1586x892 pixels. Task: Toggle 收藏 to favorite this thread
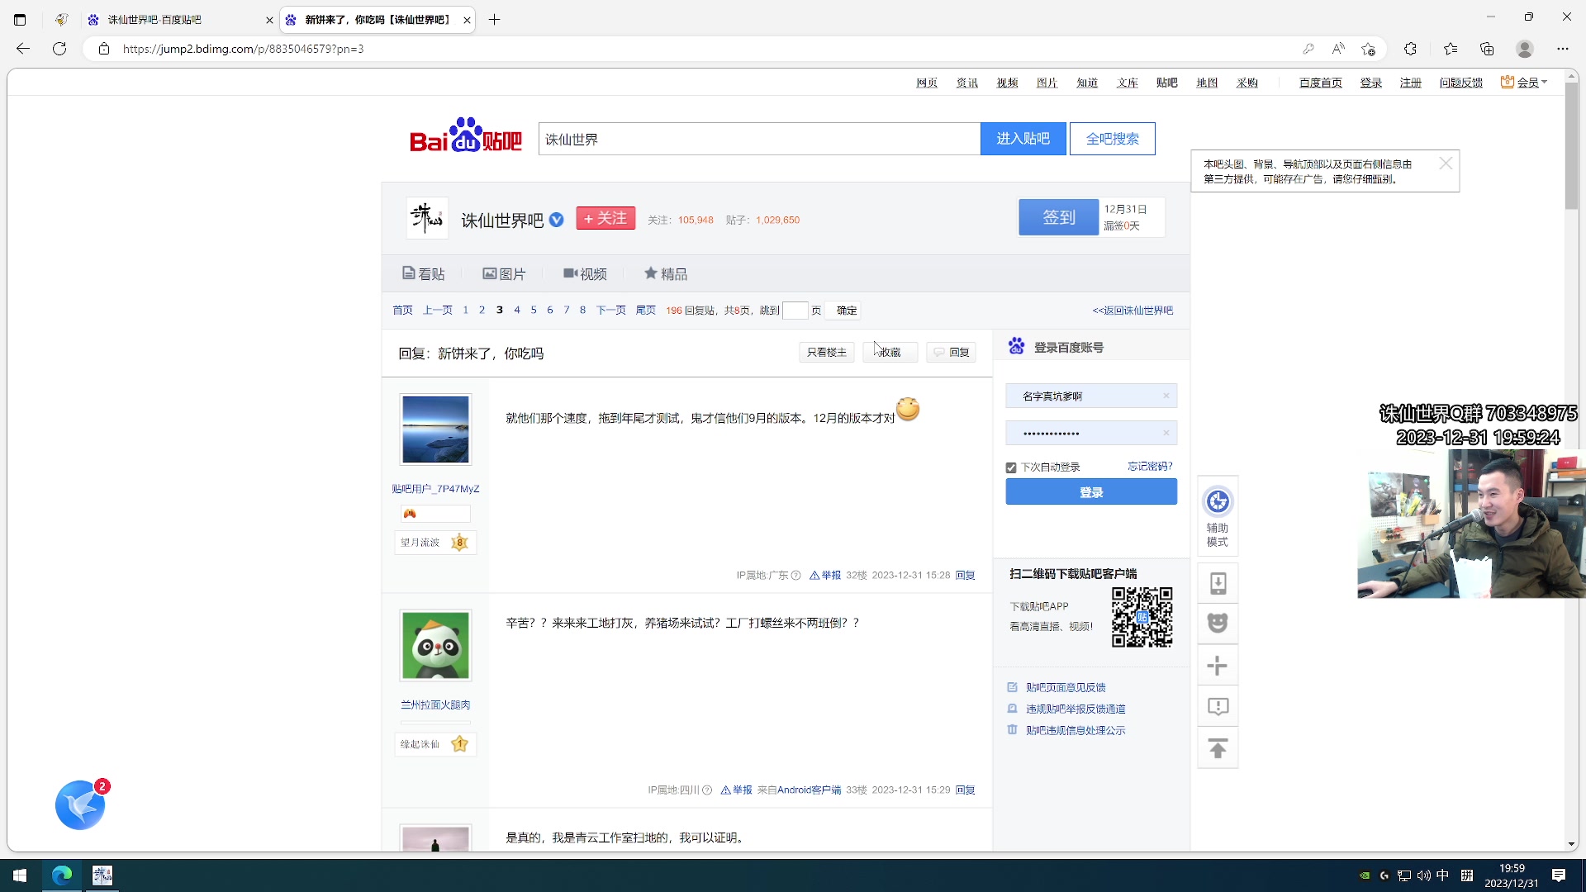(890, 352)
